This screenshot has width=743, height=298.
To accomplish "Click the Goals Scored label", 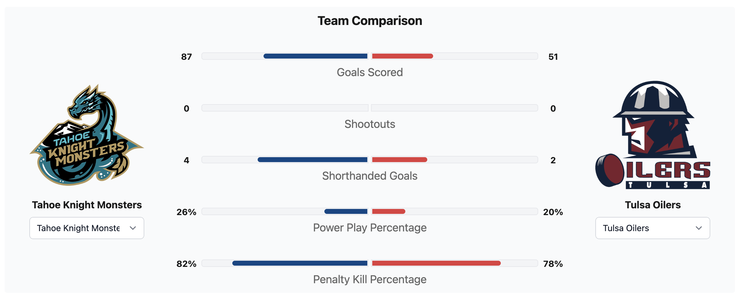I will 370,72.
